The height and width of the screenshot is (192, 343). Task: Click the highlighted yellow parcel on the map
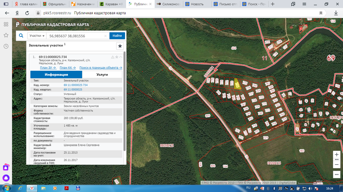237,84
